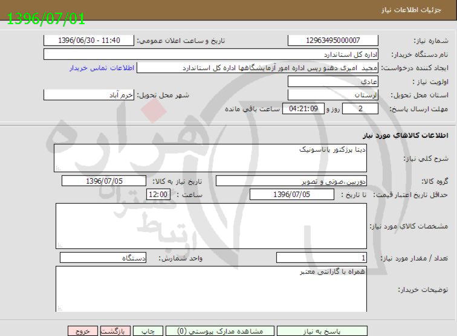Click the remaining days field showing 2

360,109
